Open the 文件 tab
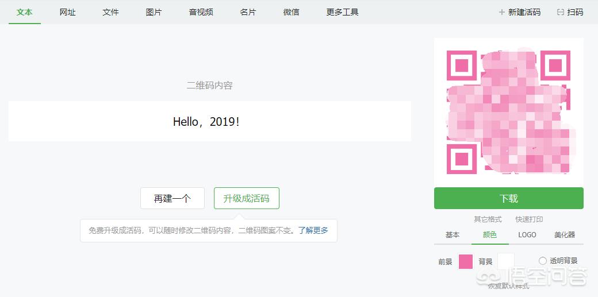Viewport: 598px width, 297px height. pos(111,12)
